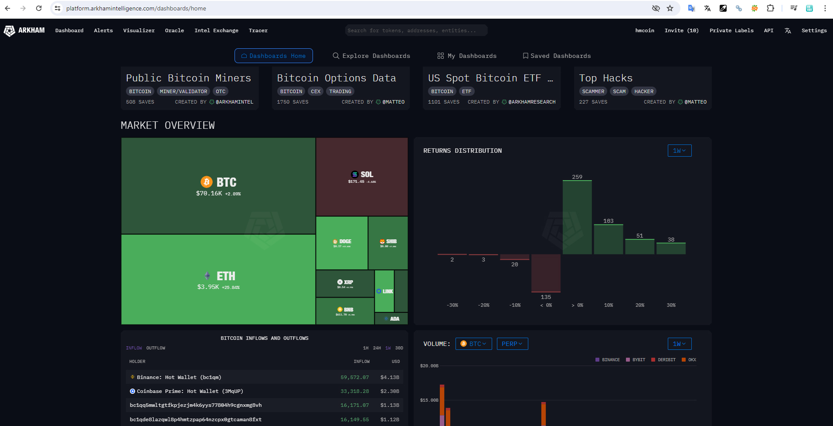Viewport: 833px width, 426px height.
Task: Select the 1H timeframe for inflows
Action: (366, 348)
